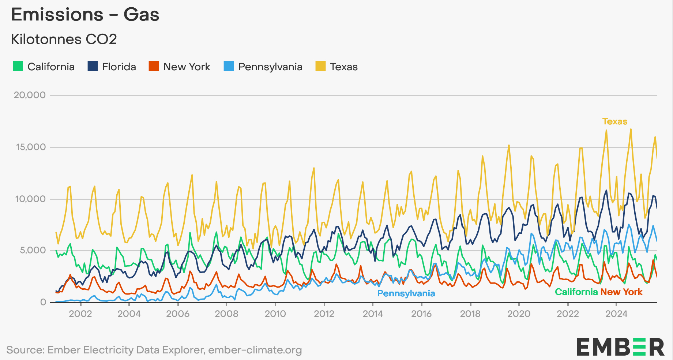The height and width of the screenshot is (360, 673).
Task: Select the Kilotonnes CO2 subtitle
Action: [64, 39]
